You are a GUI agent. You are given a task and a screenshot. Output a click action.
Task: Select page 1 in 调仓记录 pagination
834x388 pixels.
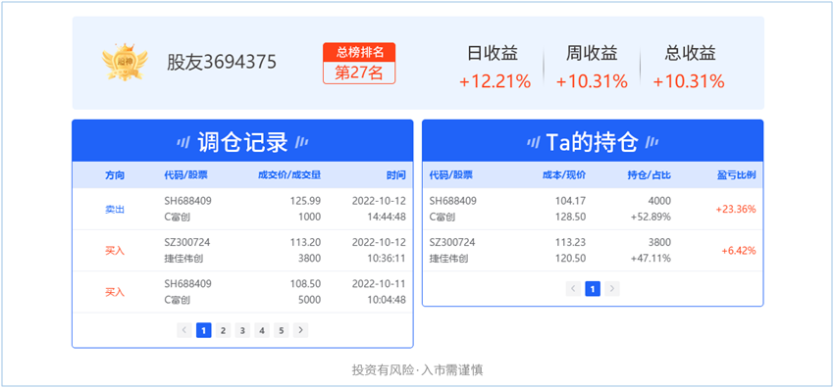204,330
